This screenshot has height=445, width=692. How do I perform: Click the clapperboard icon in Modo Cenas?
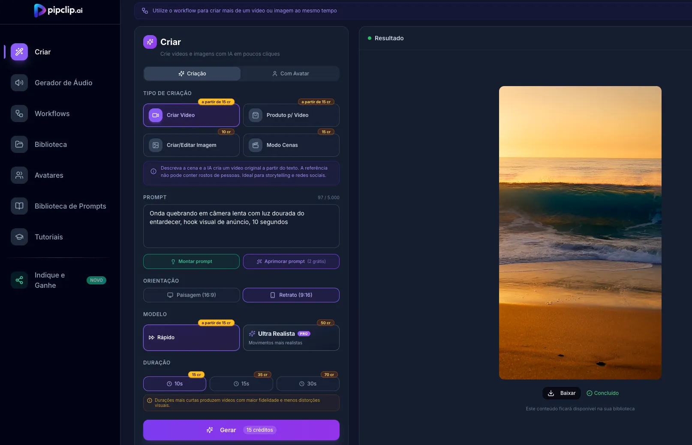tap(256, 145)
